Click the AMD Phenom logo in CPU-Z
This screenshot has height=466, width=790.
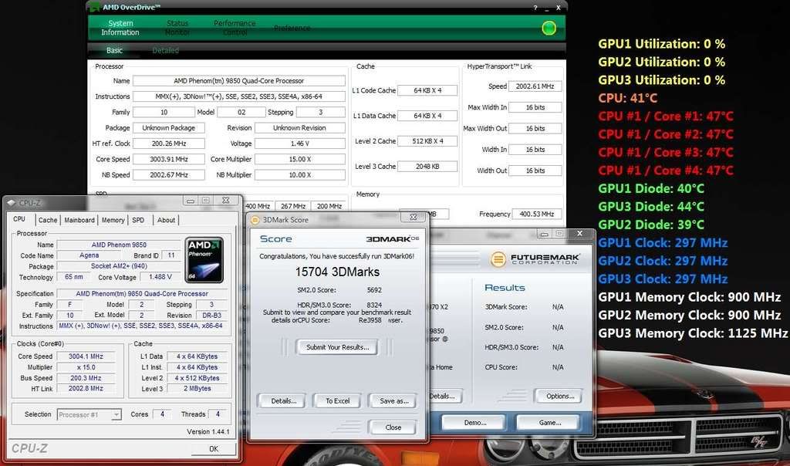204,260
